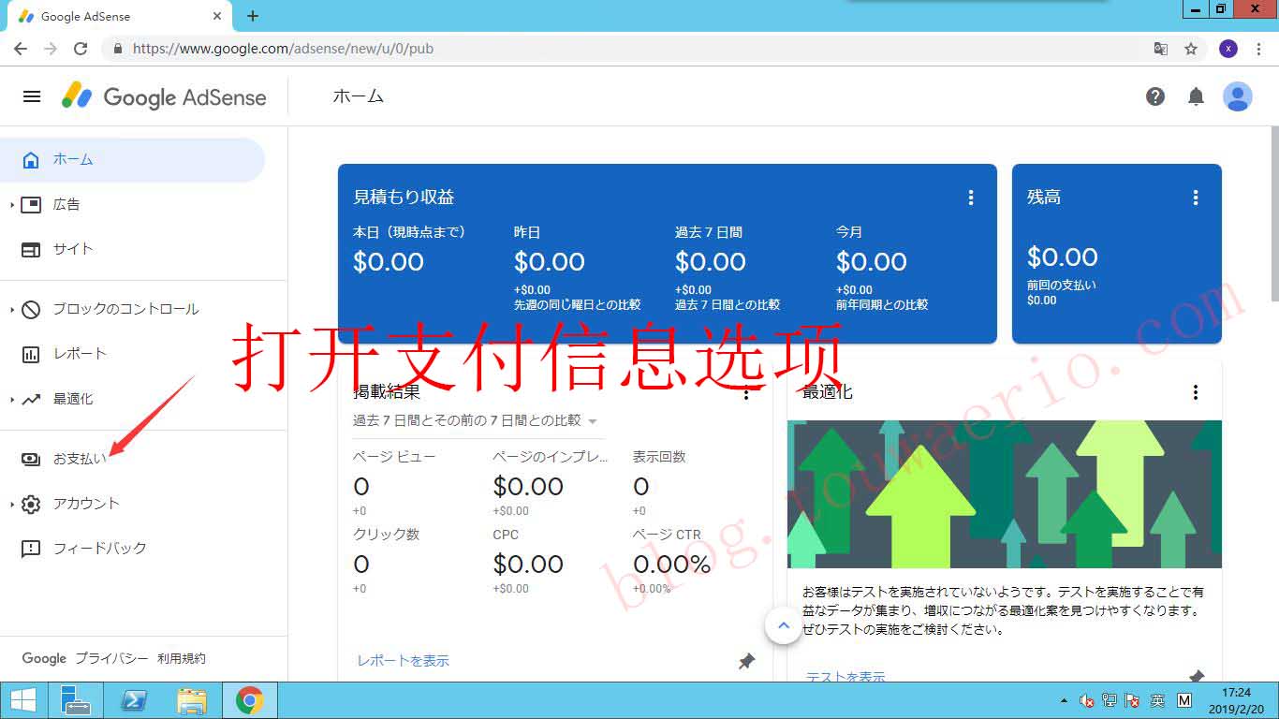Open File Explorer from taskbar
The image size is (1279, 719).
(192, 700)
